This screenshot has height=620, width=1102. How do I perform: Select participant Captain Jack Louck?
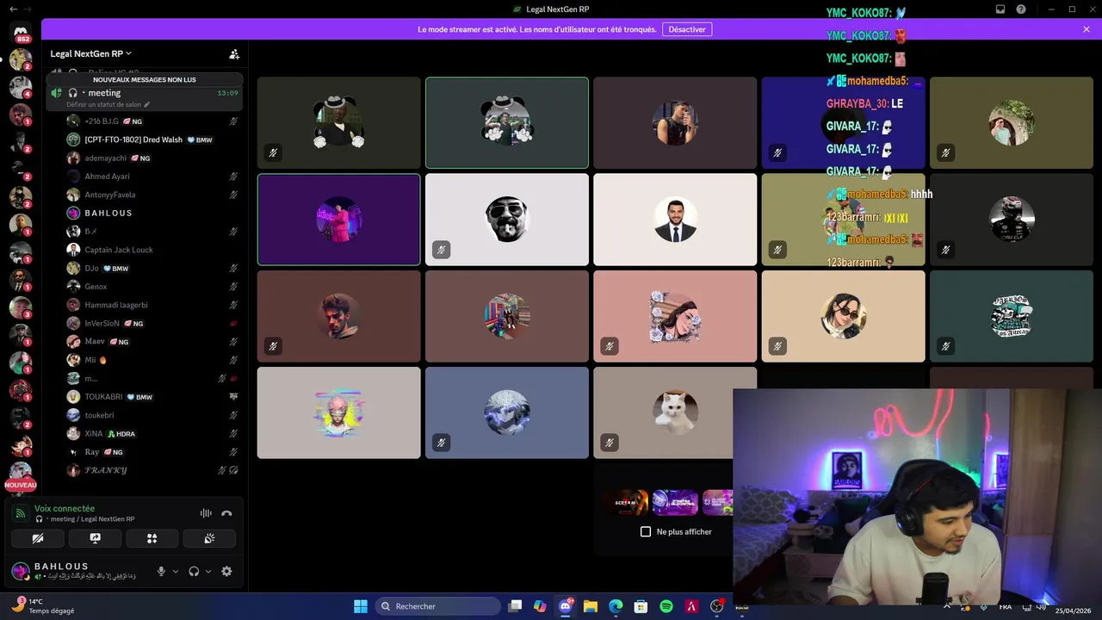click(152, 250)
